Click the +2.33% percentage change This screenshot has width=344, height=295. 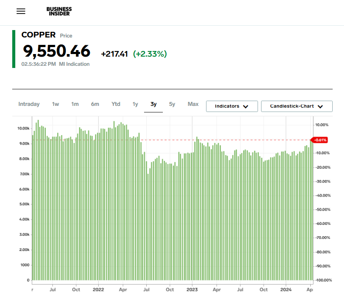click(x=150, y=54)
